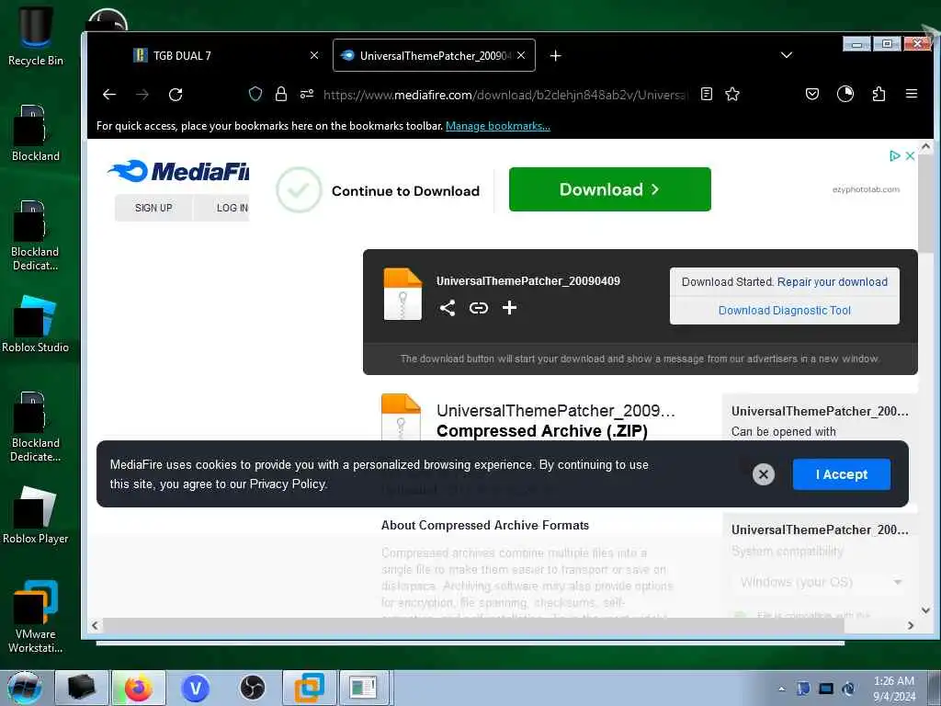Screen dimensions: 941x706
Task: Show hidden tray icons arrow
Action: point(781,689)
